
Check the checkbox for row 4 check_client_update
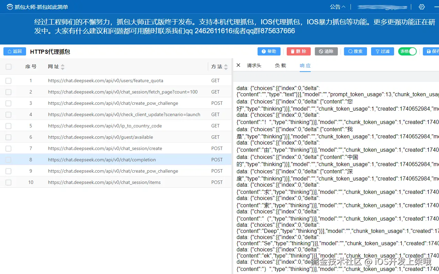(9, 115)
